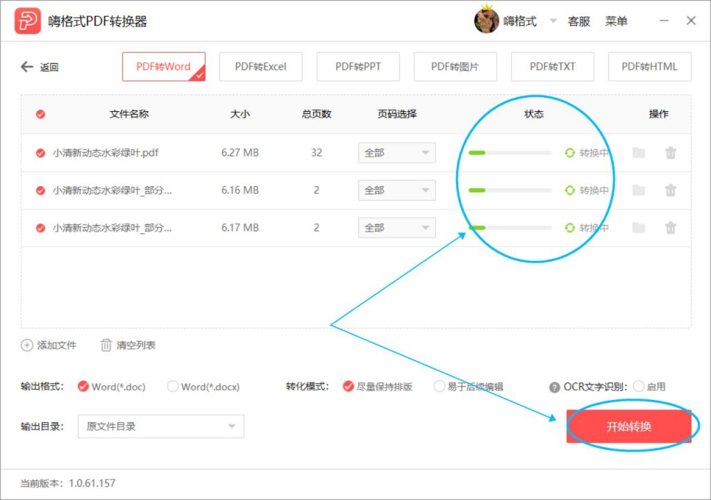
Task: Open 全部 page dropdown in the 6.16 MB row
Action: [396, 190]
